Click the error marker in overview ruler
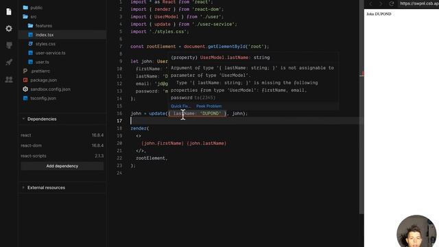 click(362, 73)
